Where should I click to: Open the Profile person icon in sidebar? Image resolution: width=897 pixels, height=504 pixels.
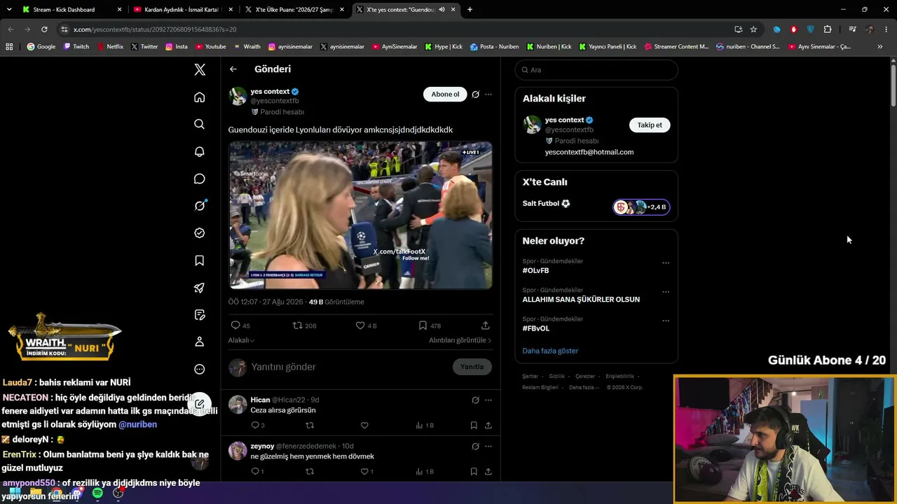click(x=200, y=342)
